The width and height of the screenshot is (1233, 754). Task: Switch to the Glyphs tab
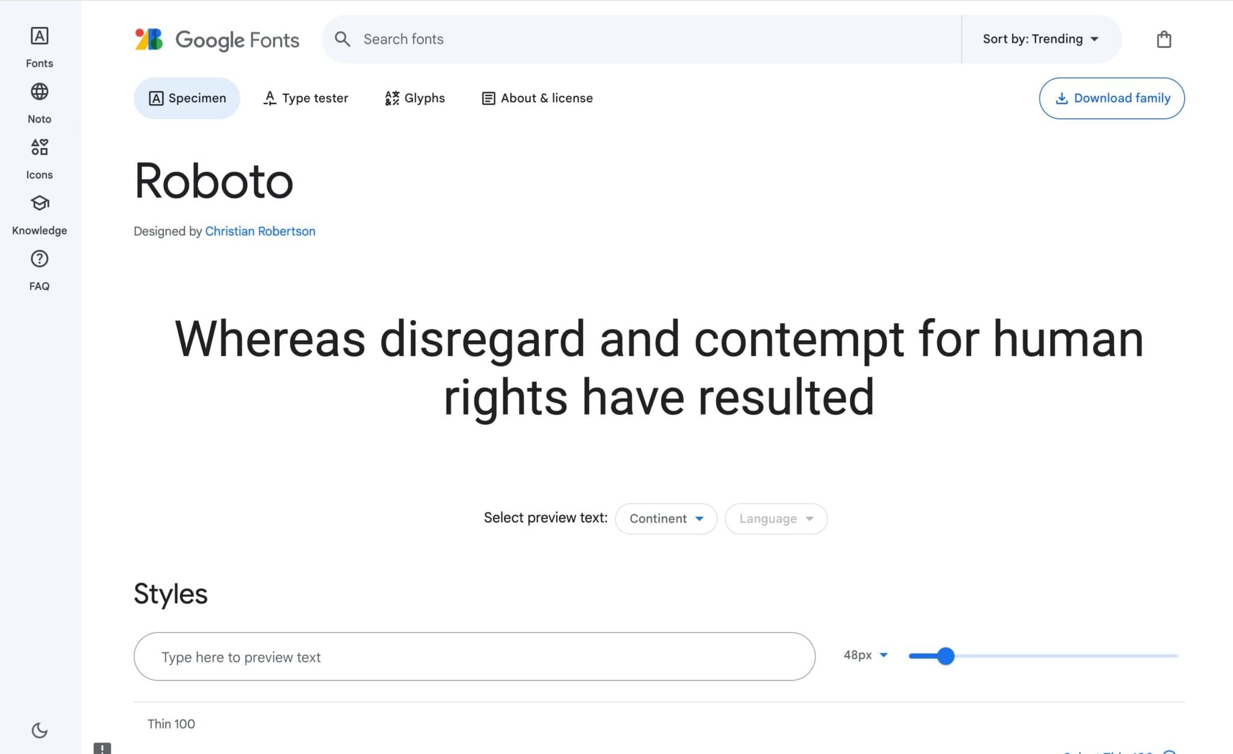(415, 98)
